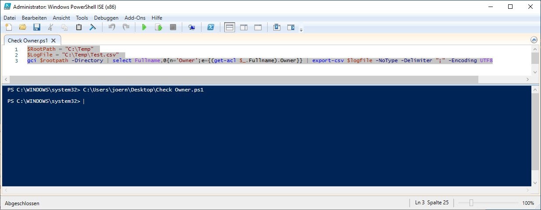The height and width of the screenshot is (210, 541).
Task: Toggle script pane shown at top layout
Action: click(230, 28)
